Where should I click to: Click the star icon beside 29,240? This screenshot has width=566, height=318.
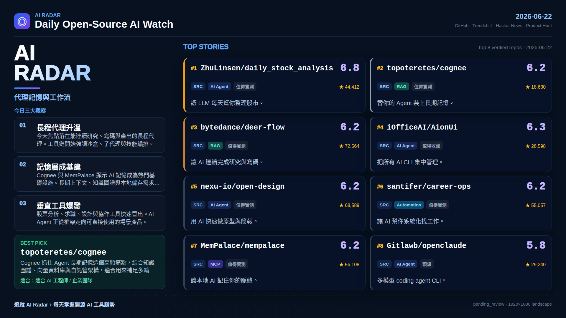pos(528,264)
